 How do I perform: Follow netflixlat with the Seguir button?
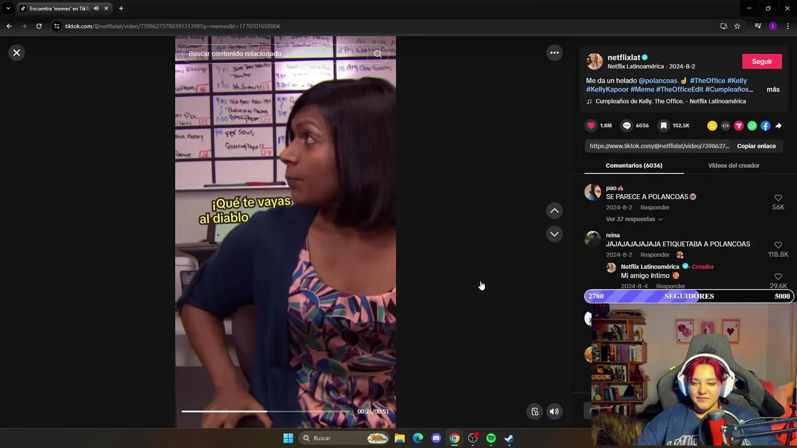click(762, 62)
